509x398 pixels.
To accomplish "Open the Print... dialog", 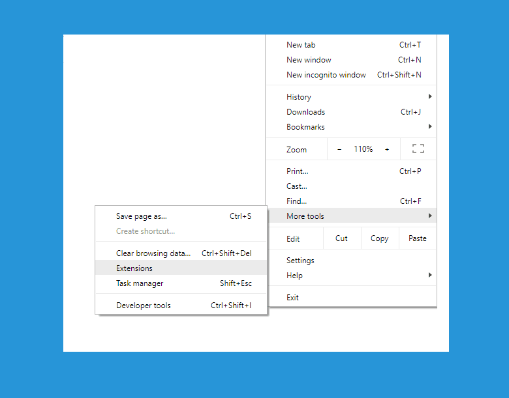I will click(352, 171).
